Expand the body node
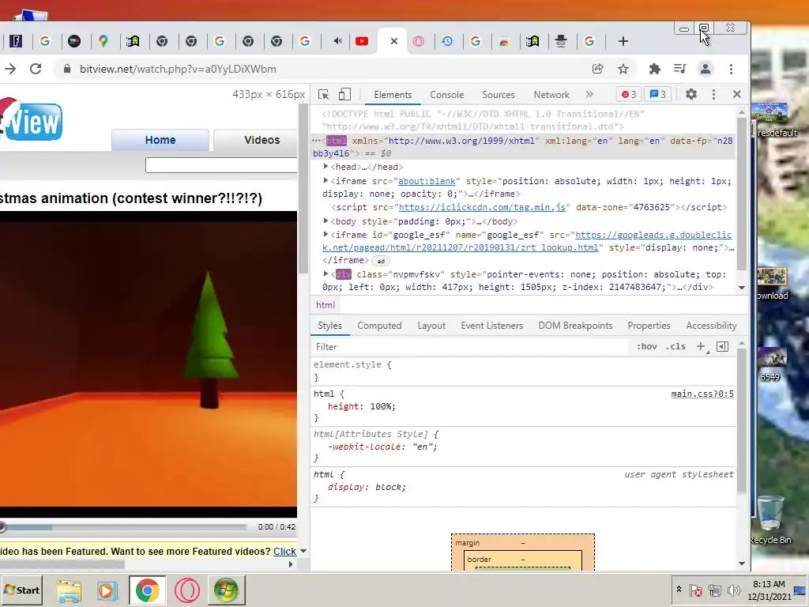 [x=325, y=221]
